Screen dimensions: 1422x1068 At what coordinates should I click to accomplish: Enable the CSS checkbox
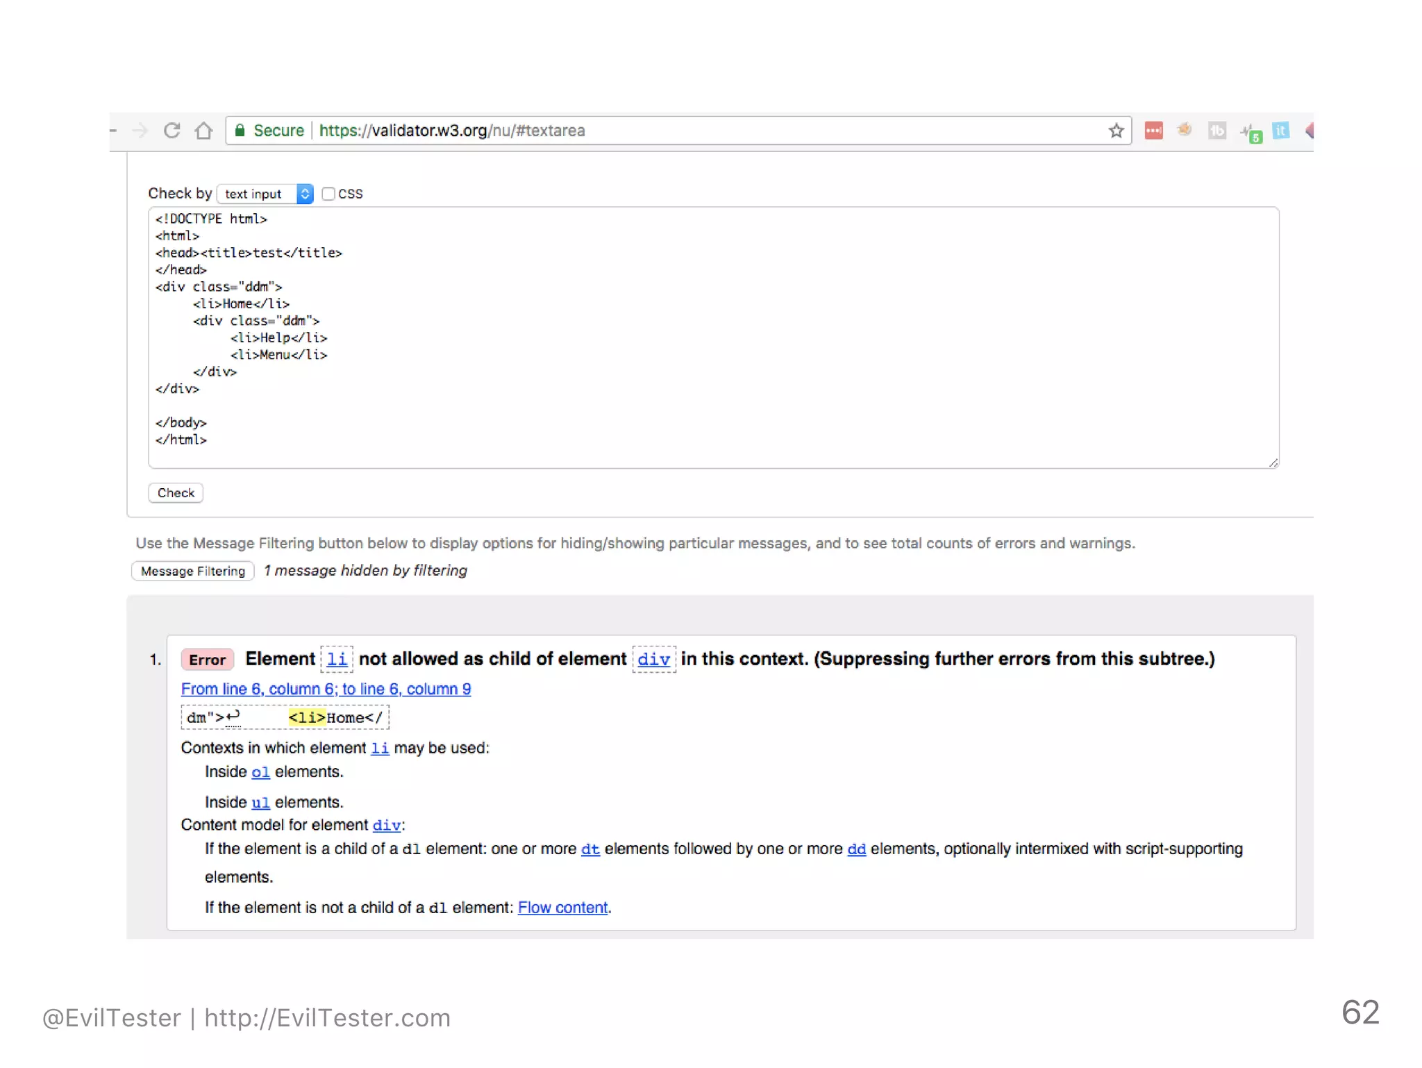click(x=328, y=194)
